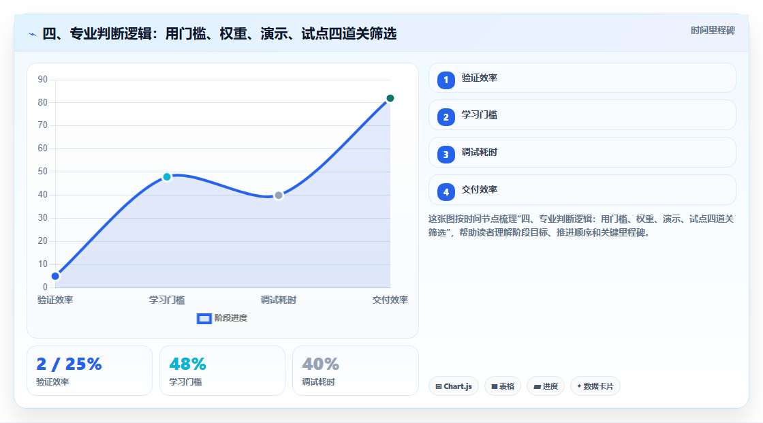
Task: Click the y-axis value 0
Action: pos(45,287)
